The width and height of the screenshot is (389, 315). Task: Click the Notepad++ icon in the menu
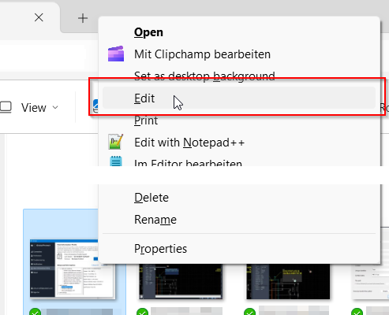116,142
